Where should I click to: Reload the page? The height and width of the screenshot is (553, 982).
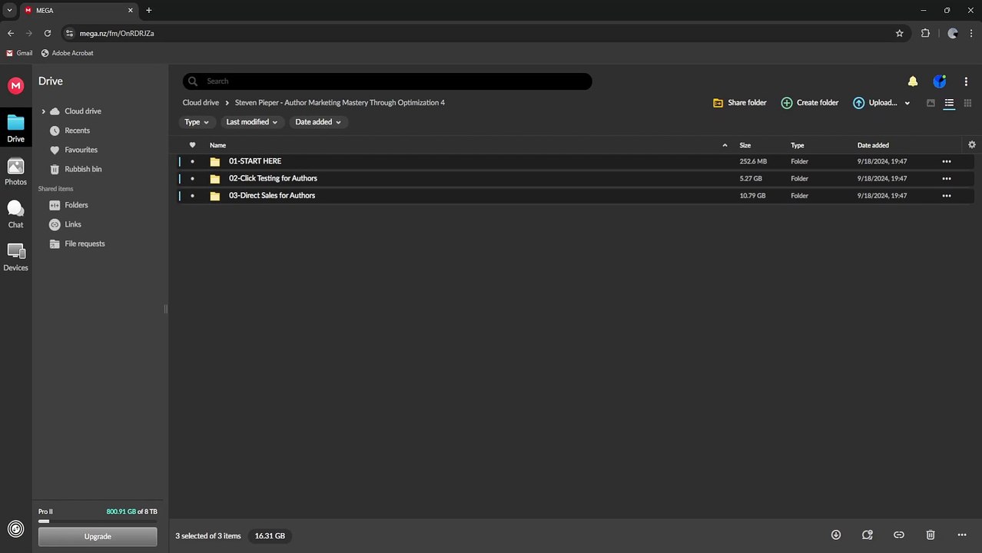pyautogui.click(x=48, y=33)
